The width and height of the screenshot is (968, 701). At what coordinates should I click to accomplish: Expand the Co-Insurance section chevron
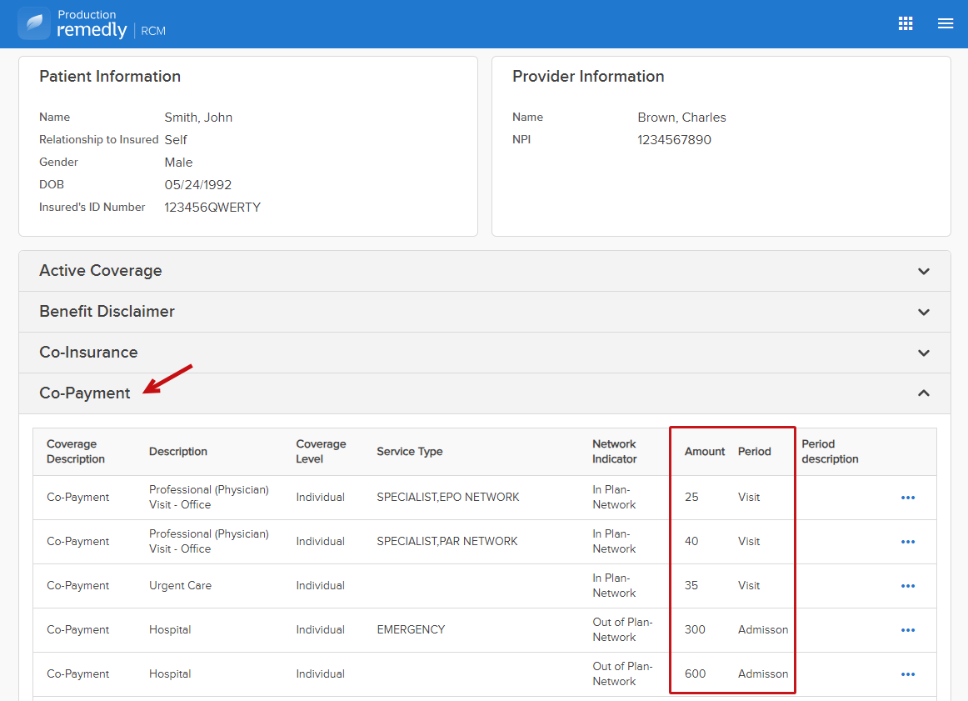point(924,353)
